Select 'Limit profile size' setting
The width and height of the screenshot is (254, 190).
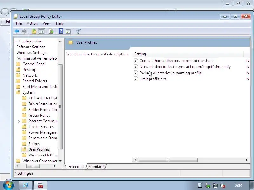coord(153,79)
